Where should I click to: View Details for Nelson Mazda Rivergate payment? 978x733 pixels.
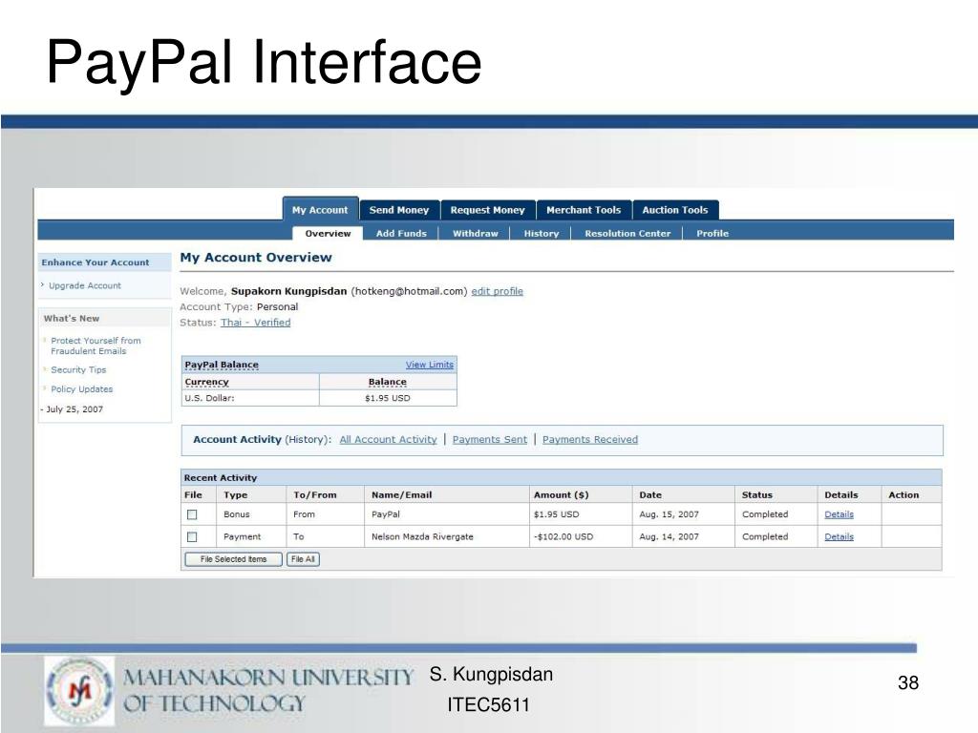[839, 536]
